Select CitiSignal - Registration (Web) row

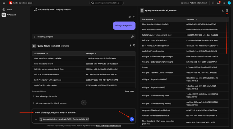tap(184, 87)
